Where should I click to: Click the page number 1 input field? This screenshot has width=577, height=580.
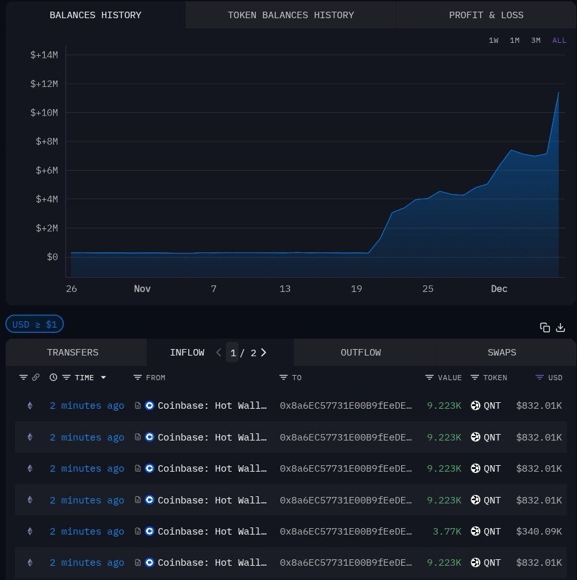pyautogui.click(x=232, y=353)
